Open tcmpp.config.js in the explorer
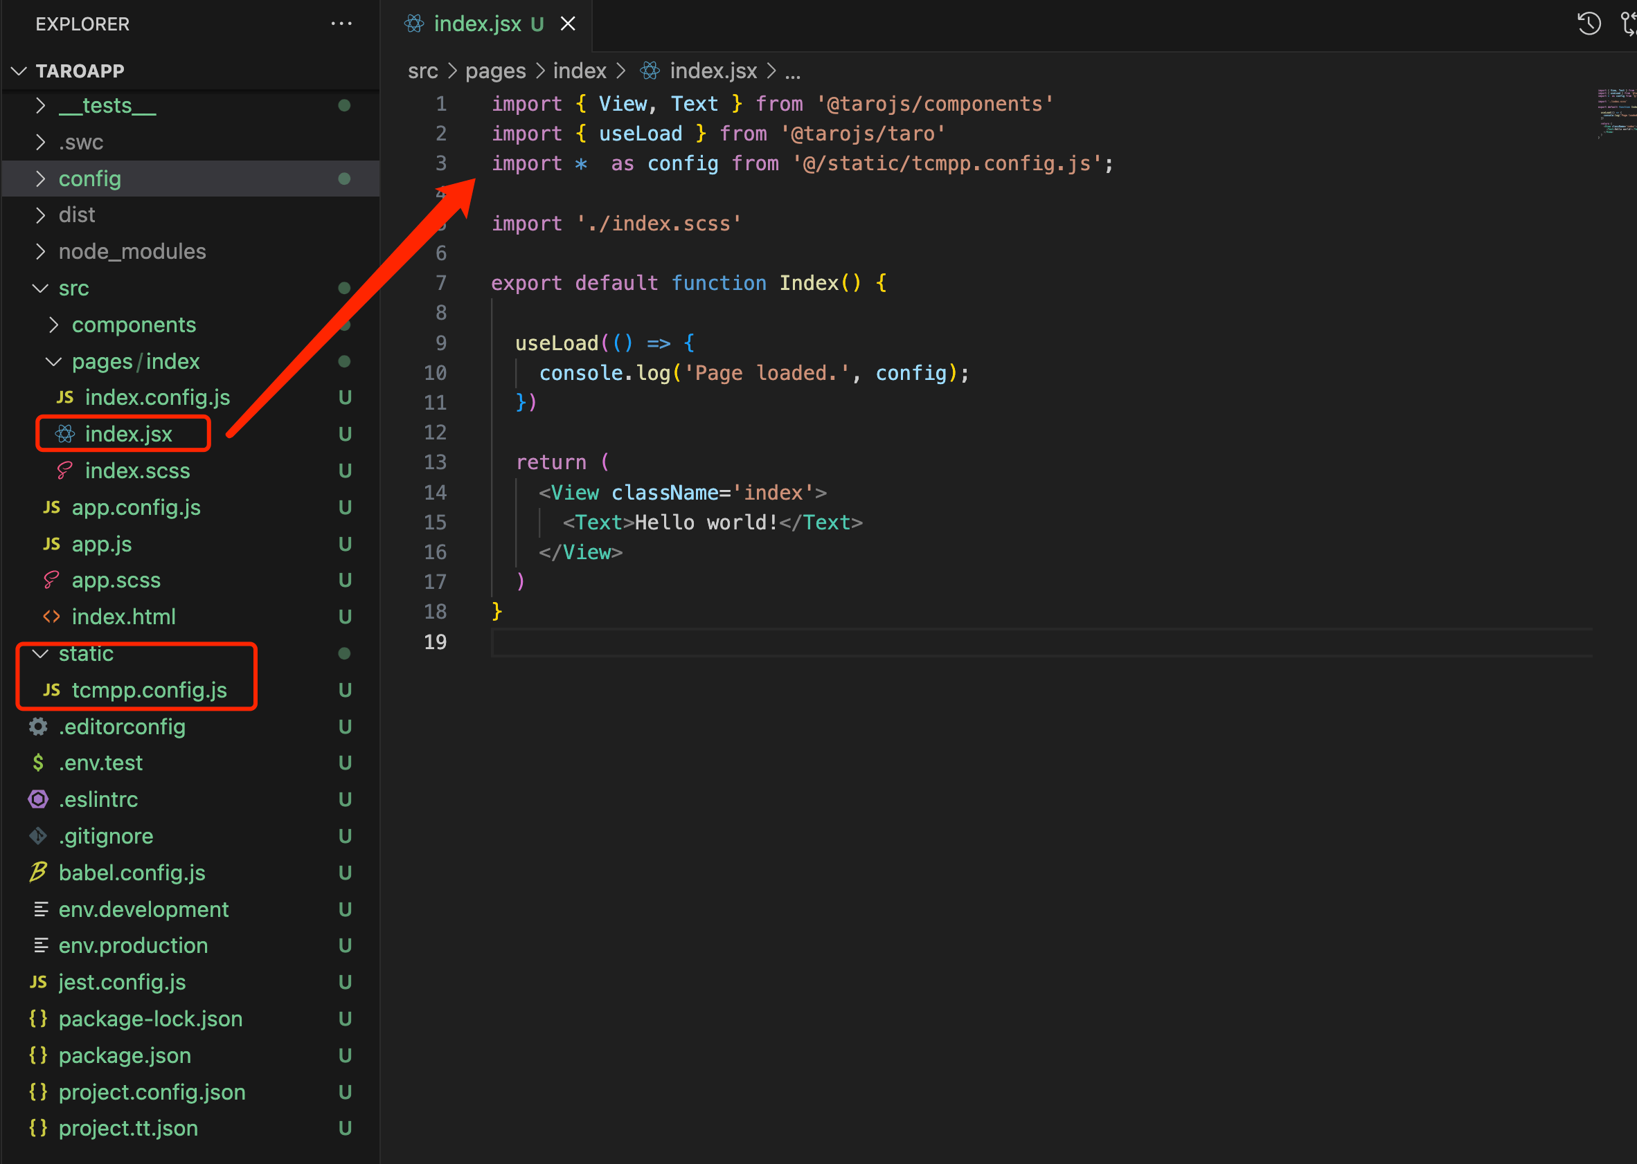This screenshot has height=1164, width=1637. pyautogui.click(x=148, y=689)
